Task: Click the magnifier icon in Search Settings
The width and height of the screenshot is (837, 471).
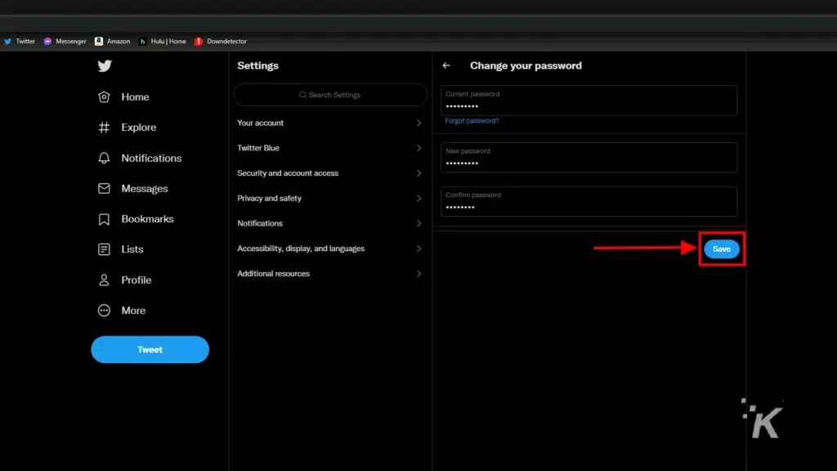Action: [x=302, y=95]
